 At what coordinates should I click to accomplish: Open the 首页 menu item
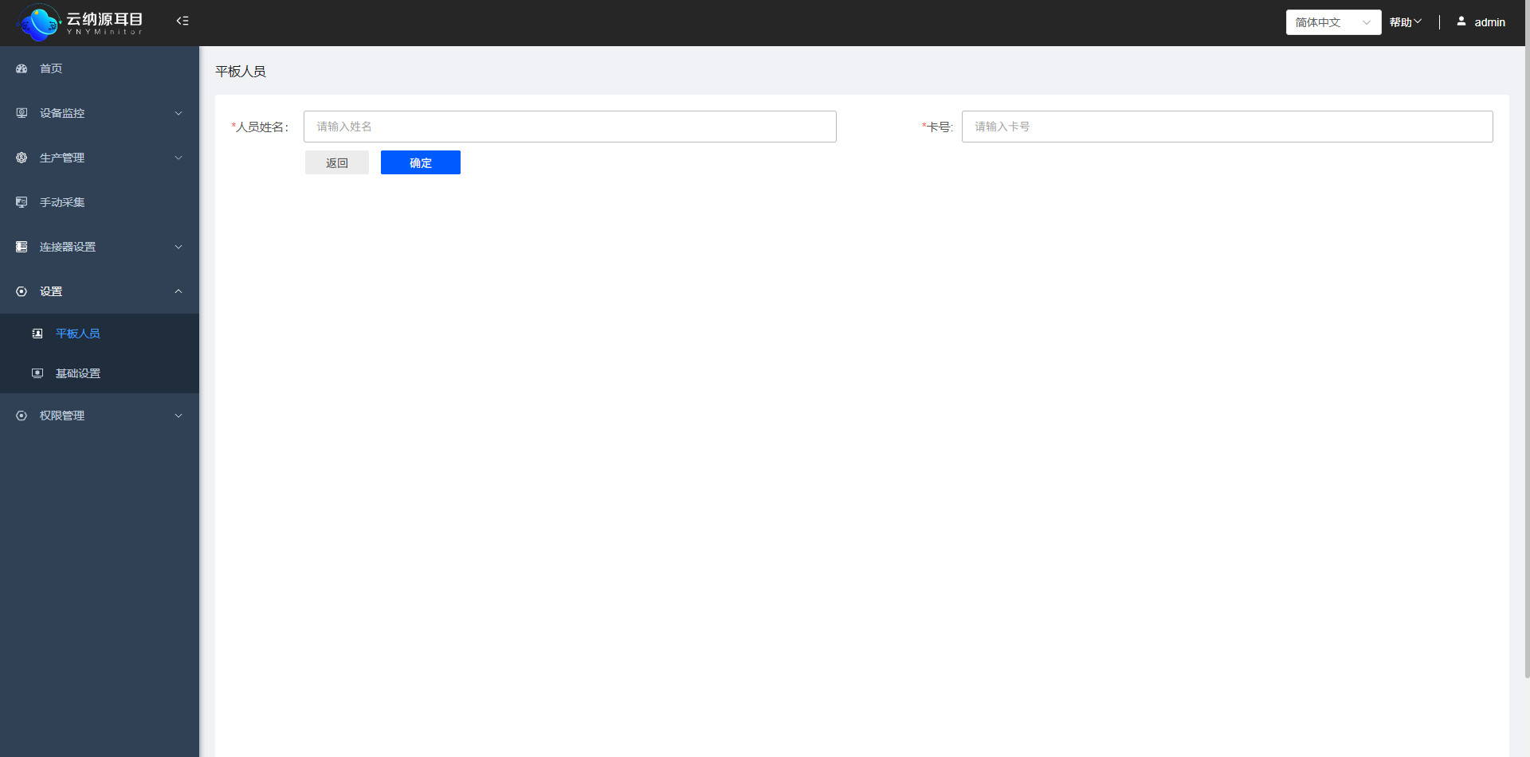pyautogui.click(x=51, y=68)
